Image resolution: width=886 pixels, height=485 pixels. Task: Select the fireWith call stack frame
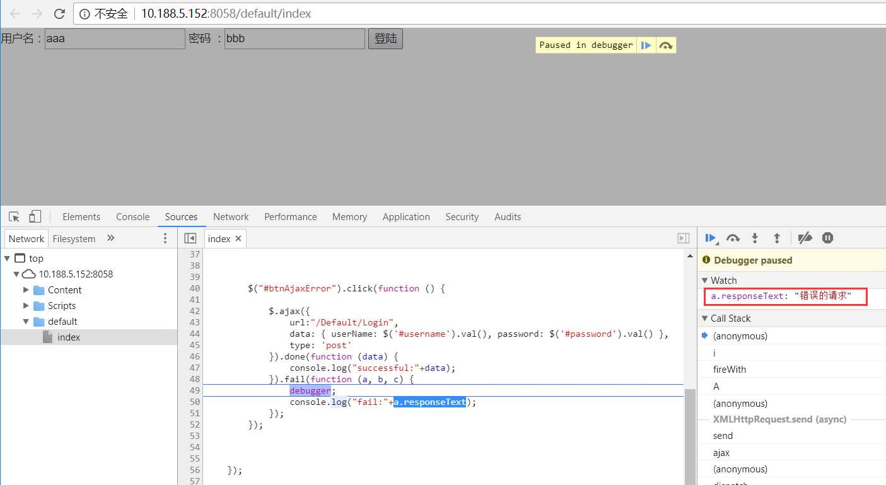(x=791, y=370)
